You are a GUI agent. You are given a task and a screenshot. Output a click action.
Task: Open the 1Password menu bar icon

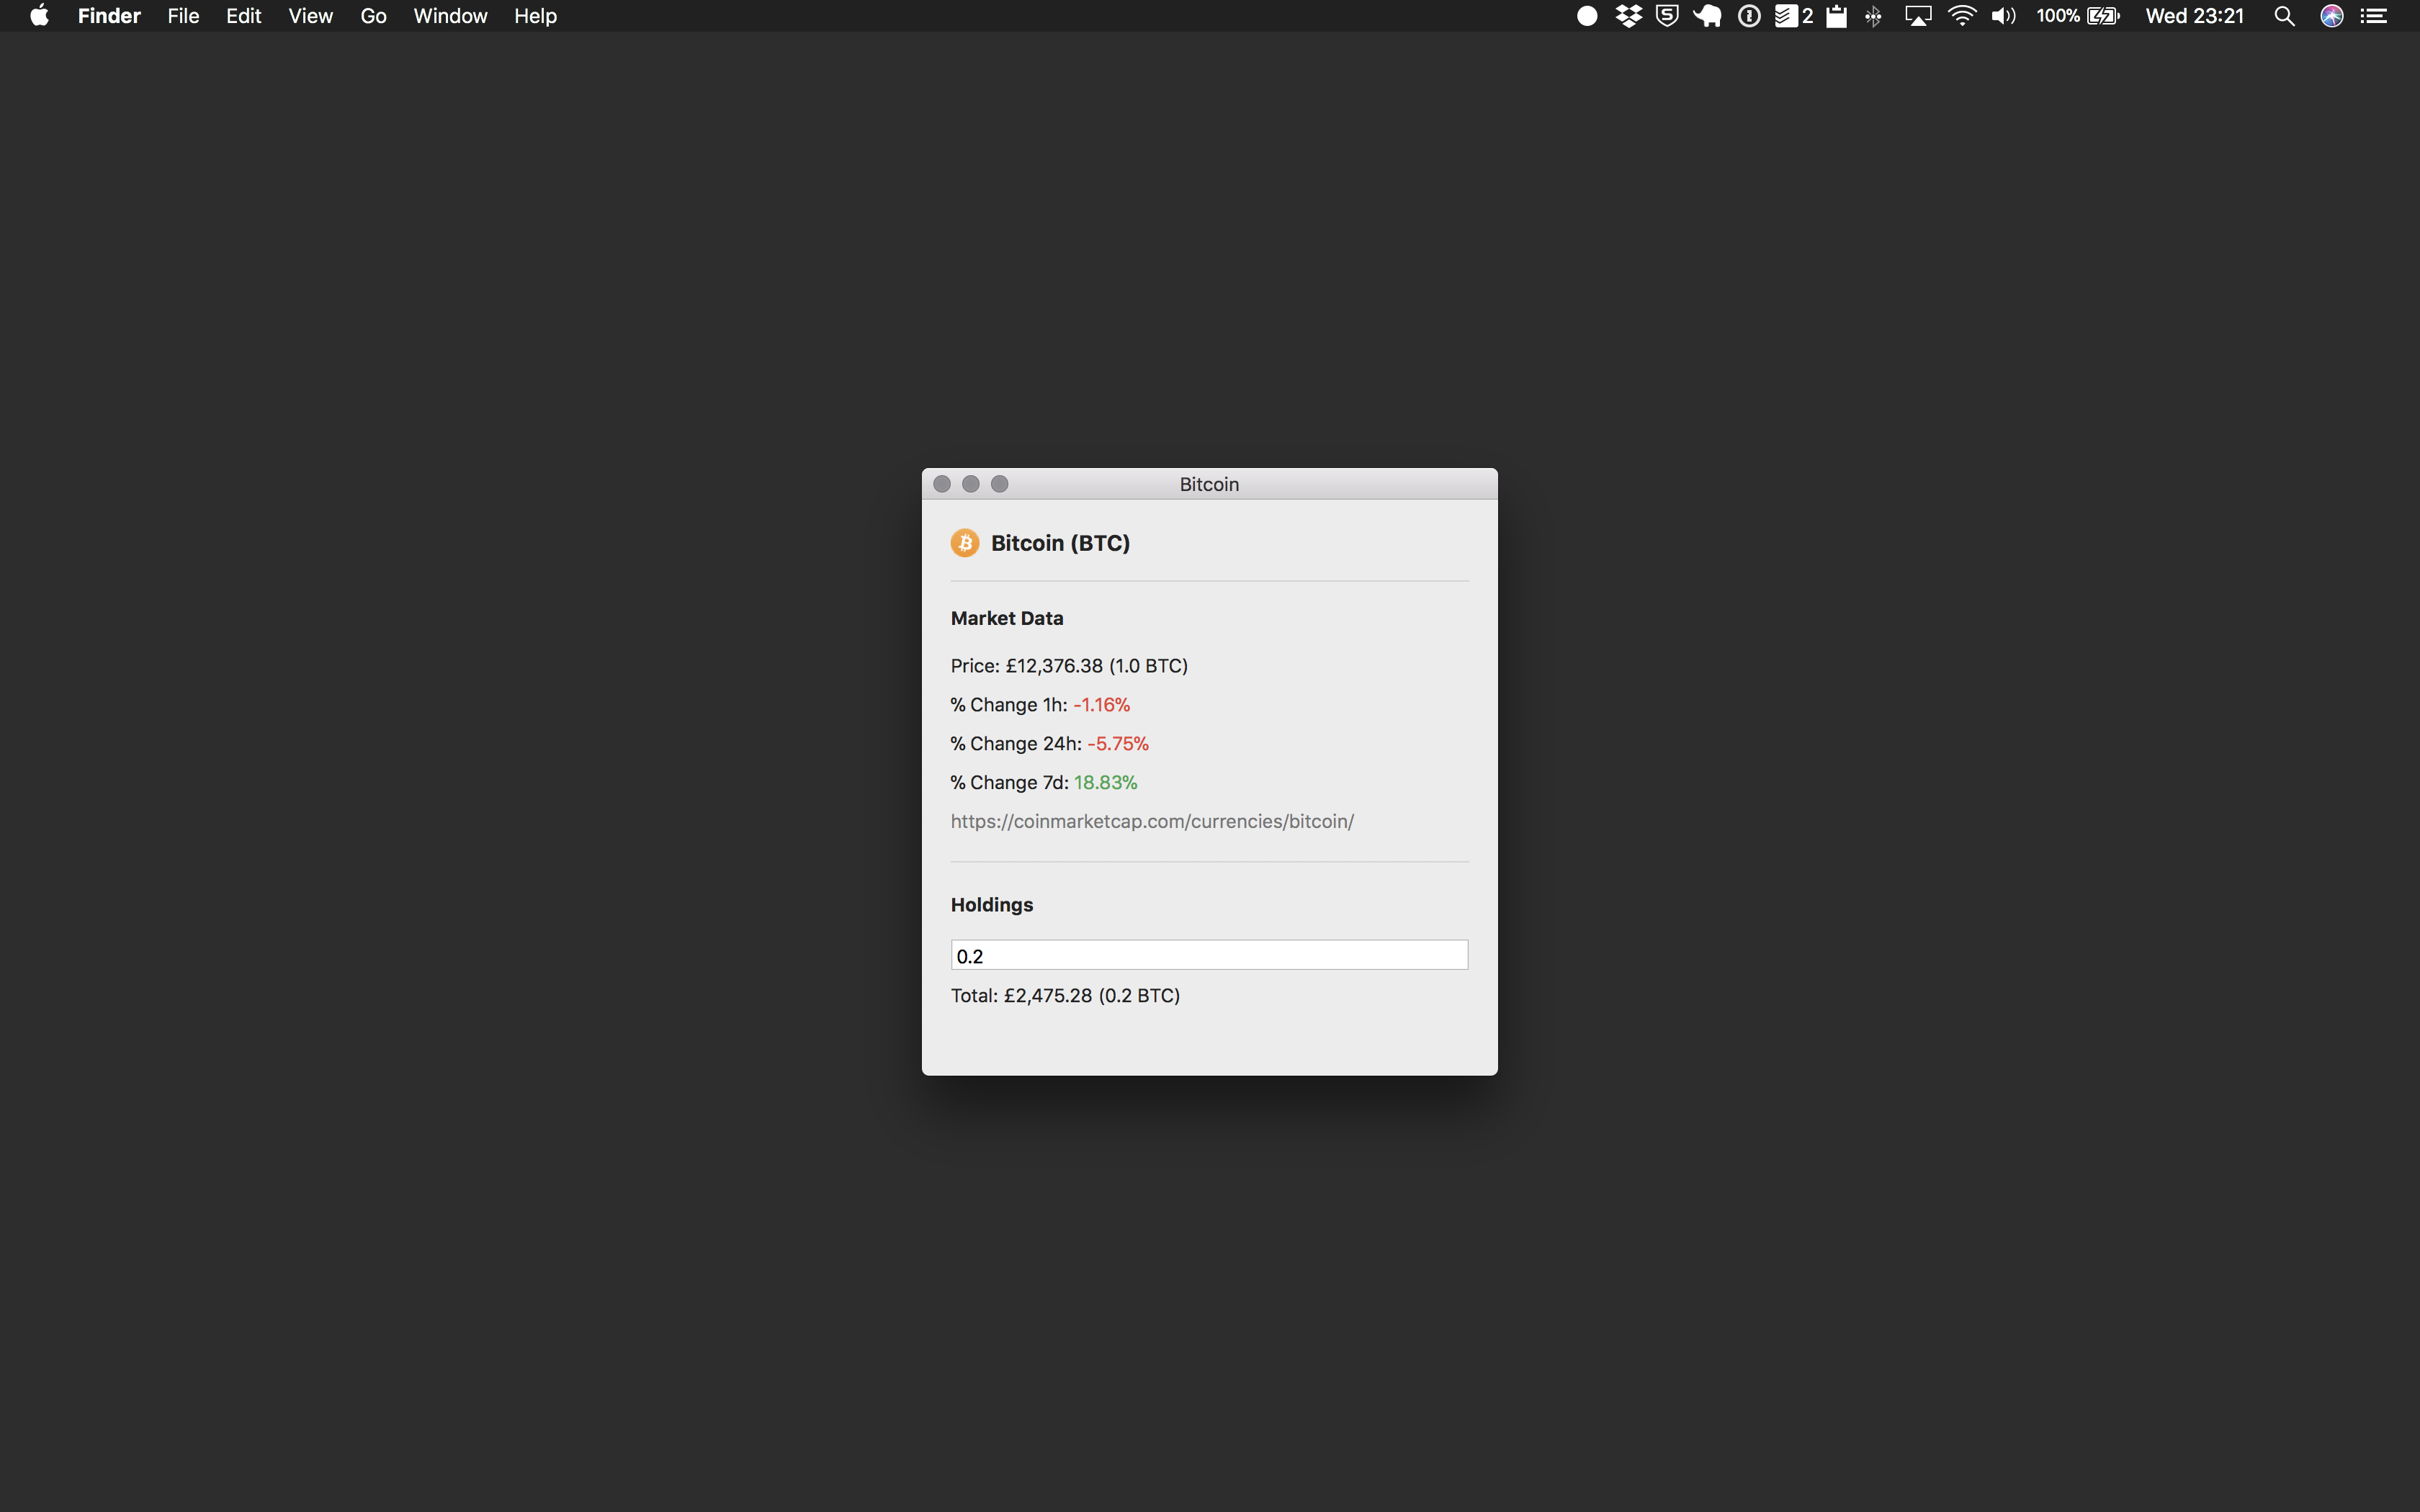pyautogui.click(x=1749, y=16)
